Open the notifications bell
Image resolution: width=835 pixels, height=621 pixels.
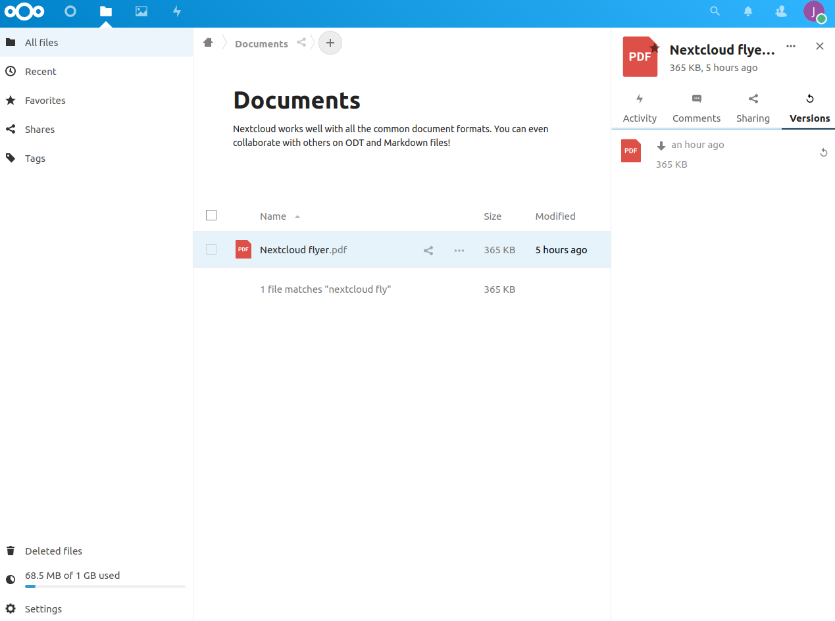748,11
